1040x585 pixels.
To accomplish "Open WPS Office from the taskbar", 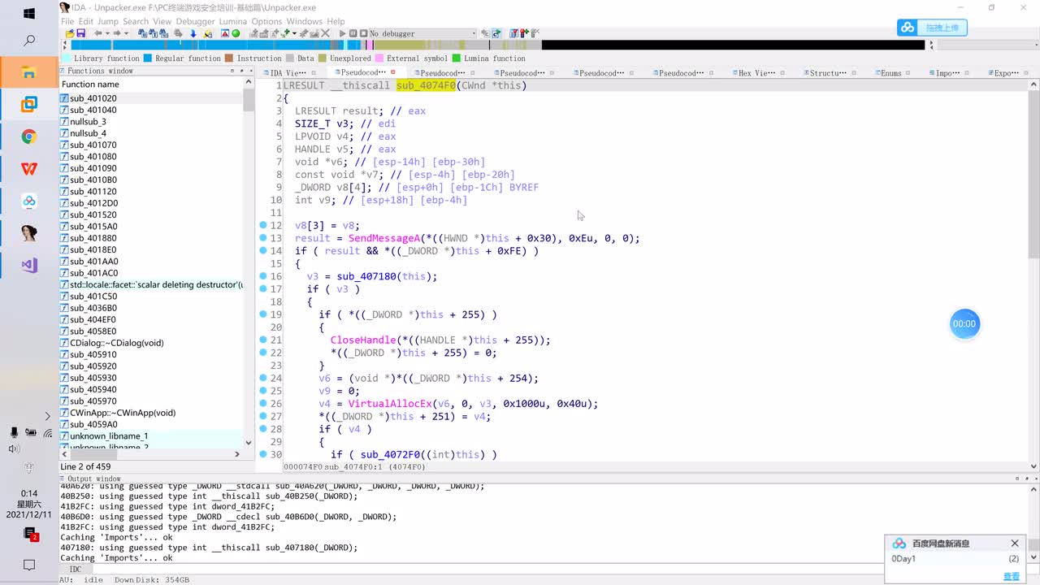I will 29,169.
